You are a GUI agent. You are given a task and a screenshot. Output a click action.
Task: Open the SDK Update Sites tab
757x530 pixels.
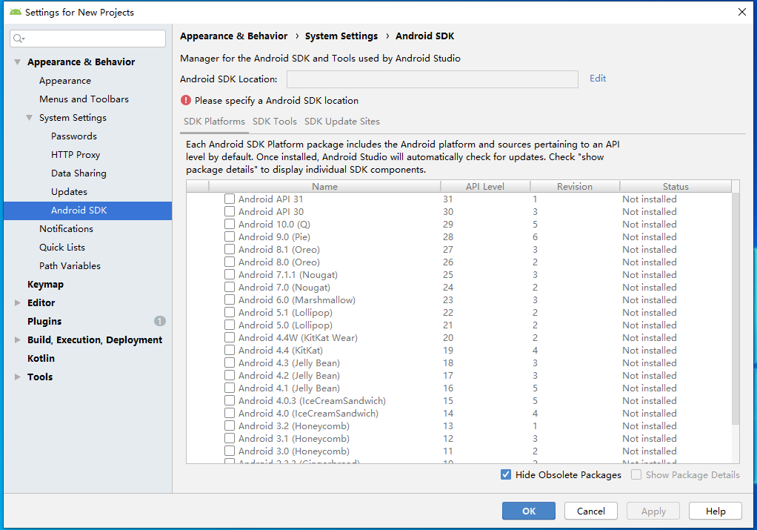coord(341,122)
